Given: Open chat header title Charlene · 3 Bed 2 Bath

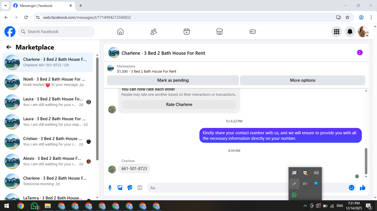Looking at the screenshot, I should pos(163,53).
